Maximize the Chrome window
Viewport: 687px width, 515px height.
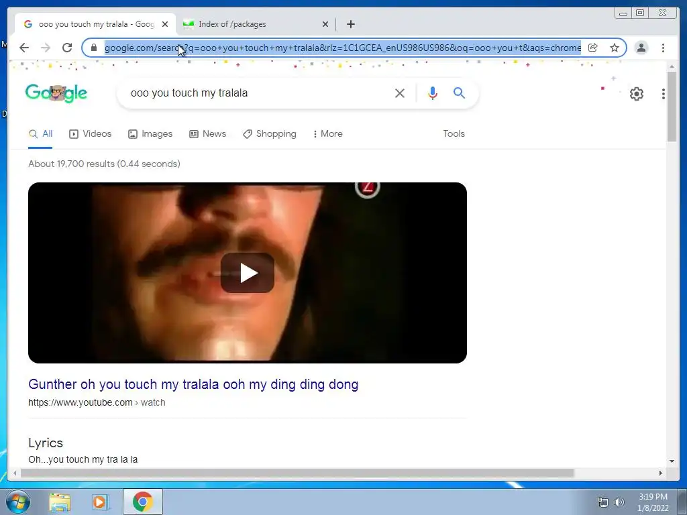[x=640, y=13]
